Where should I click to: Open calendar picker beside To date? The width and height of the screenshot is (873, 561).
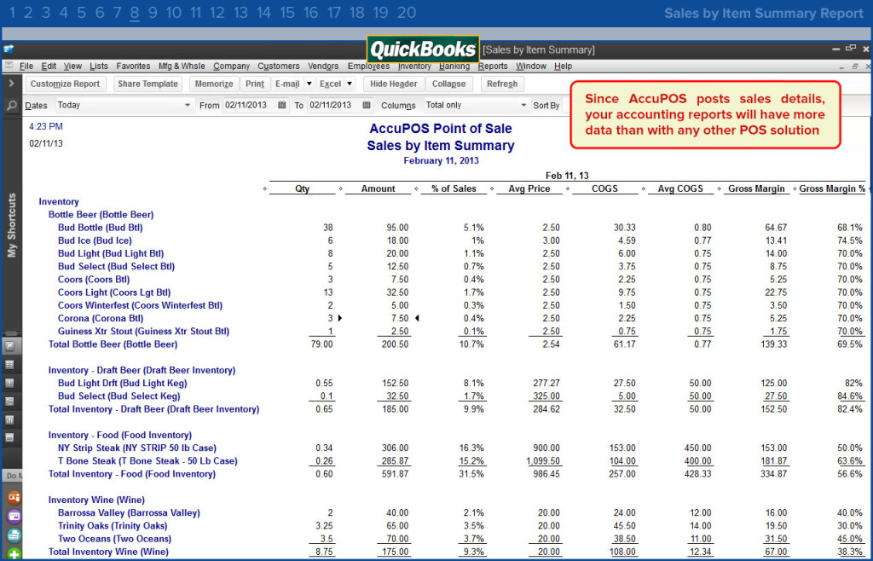pyautogui.click(x=367, y=105)
